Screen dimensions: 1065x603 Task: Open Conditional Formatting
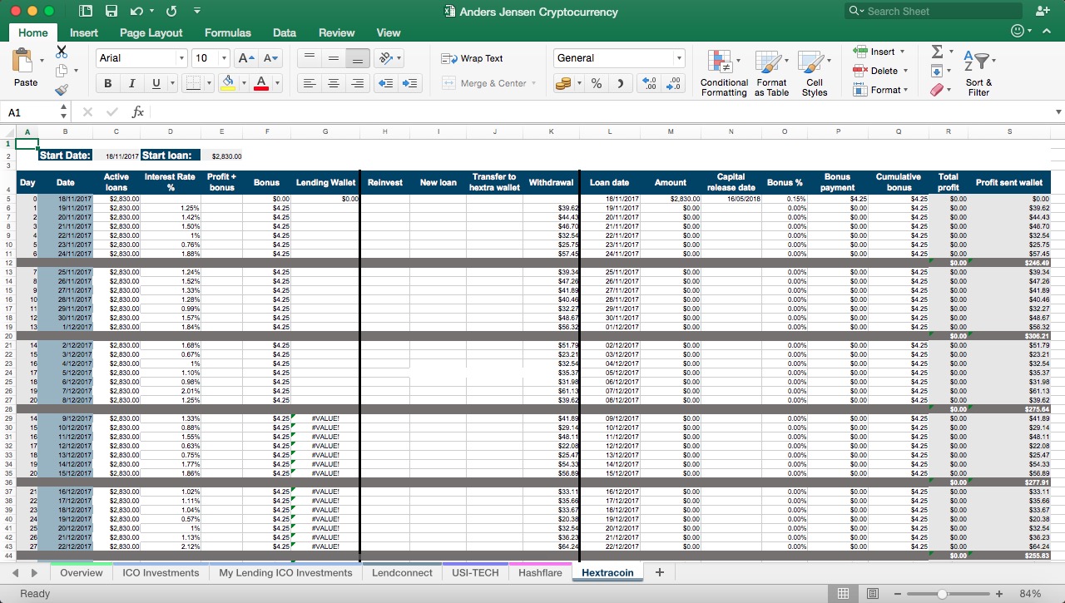[x=724, y=73]
